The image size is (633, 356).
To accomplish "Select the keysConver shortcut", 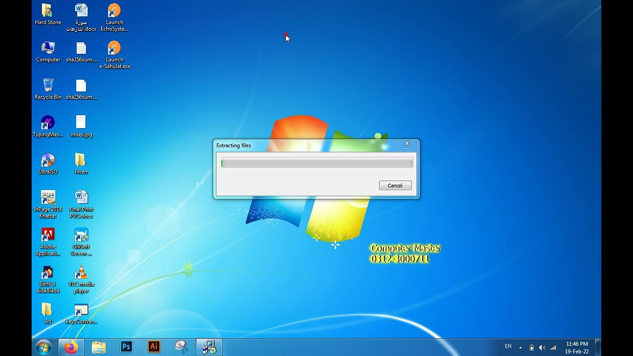I will [x=81, y=313].
